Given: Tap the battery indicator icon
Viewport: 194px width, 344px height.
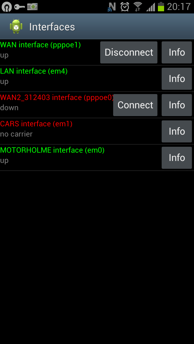Looking at the screenshot, I should pos(161,7).
